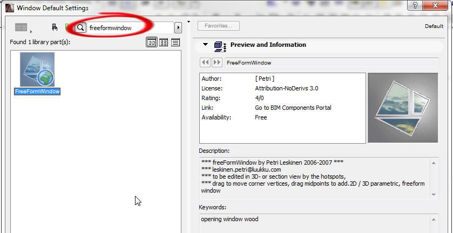Open search options arrow beside search field
Viewport: 453px width, 233px height.
tap(178, 28)
